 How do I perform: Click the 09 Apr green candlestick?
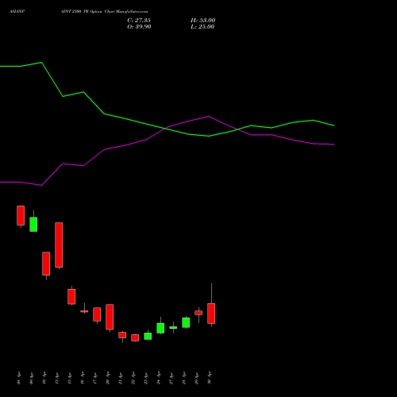(33, 224)
